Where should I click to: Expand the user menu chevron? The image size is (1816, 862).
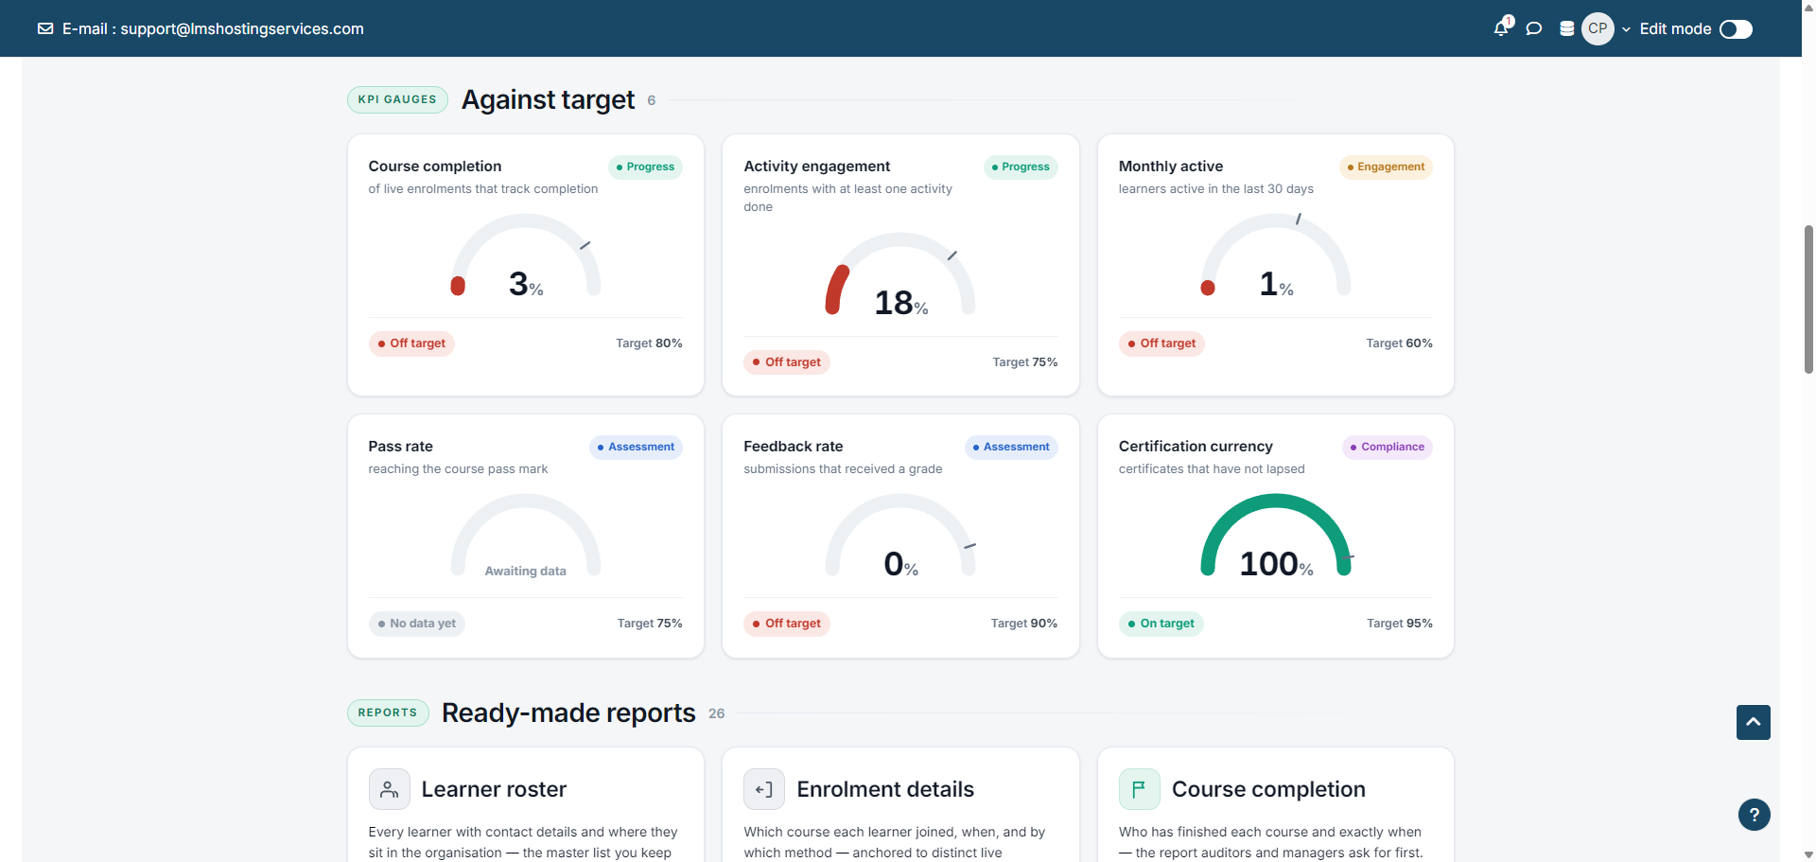click(x=1627, y=29)
